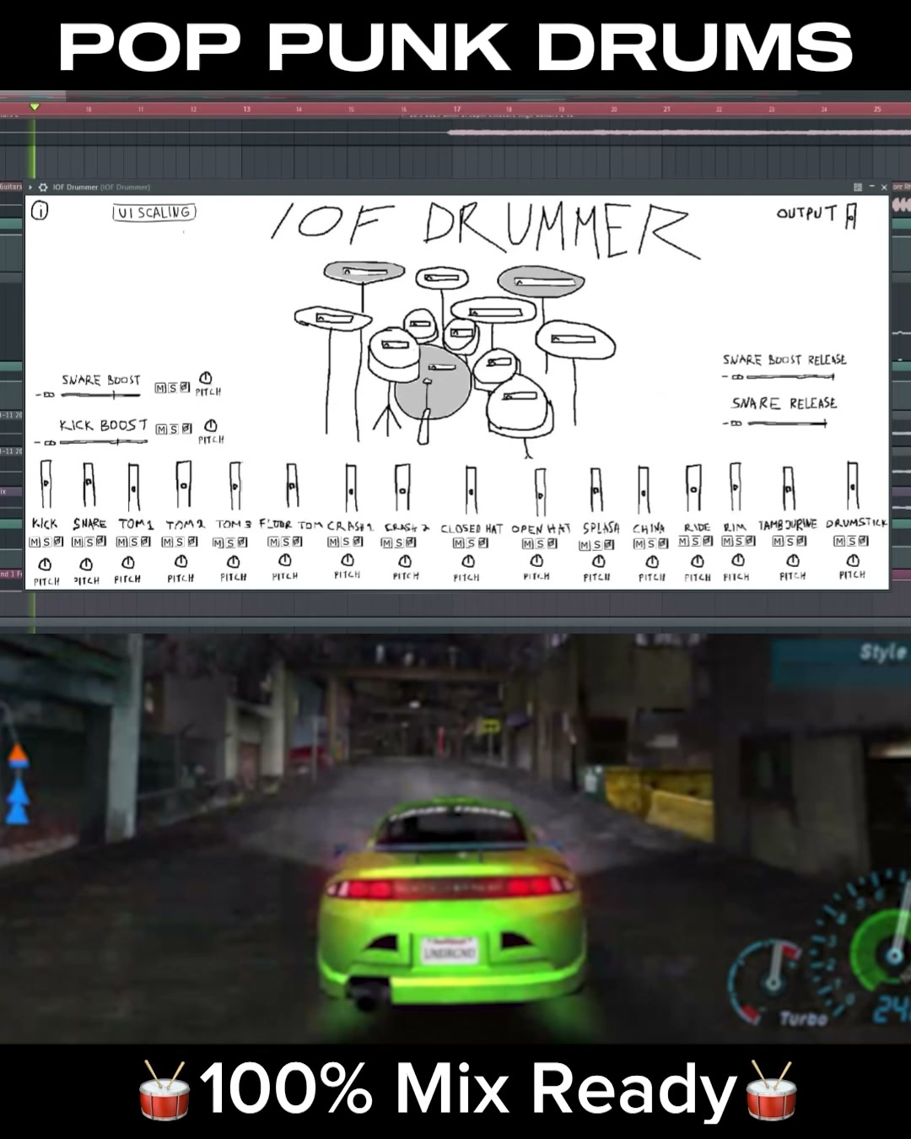The image size is (911, 1139).
Task: Click the plugin settings gear icon
Action: (x=43, y=187)
